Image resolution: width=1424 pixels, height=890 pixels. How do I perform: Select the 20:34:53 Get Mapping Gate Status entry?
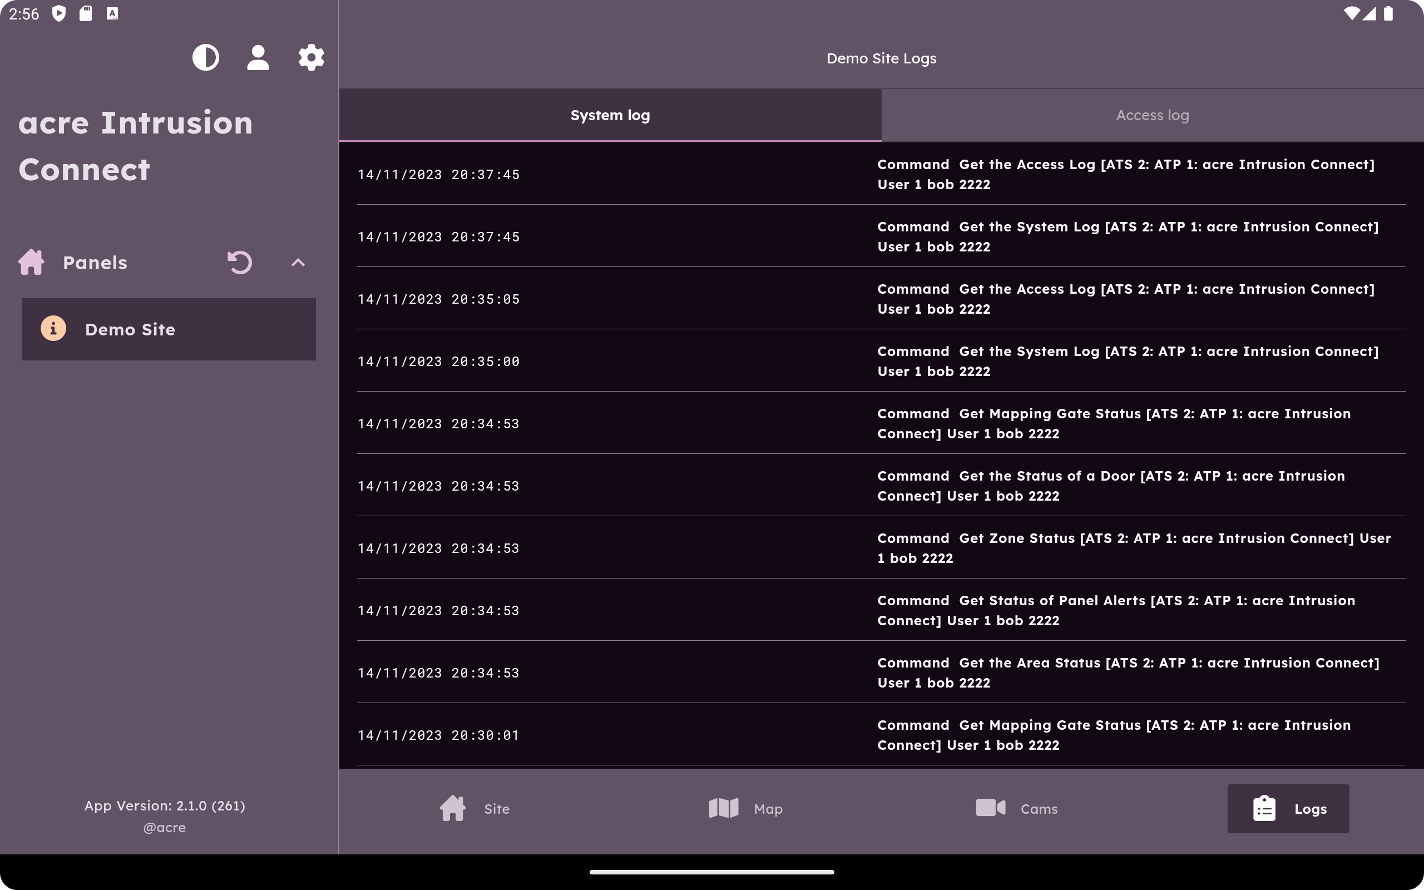(x=882, y=424)
